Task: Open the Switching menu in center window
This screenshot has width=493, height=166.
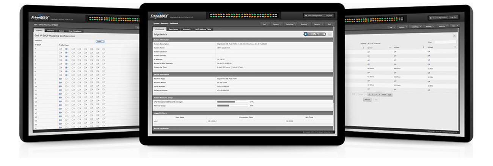Action: pyautogui.click(x=291, y=24)
